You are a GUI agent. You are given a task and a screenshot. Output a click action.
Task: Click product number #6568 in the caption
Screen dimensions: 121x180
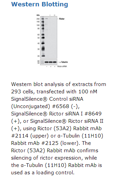(x=60, y=106)
